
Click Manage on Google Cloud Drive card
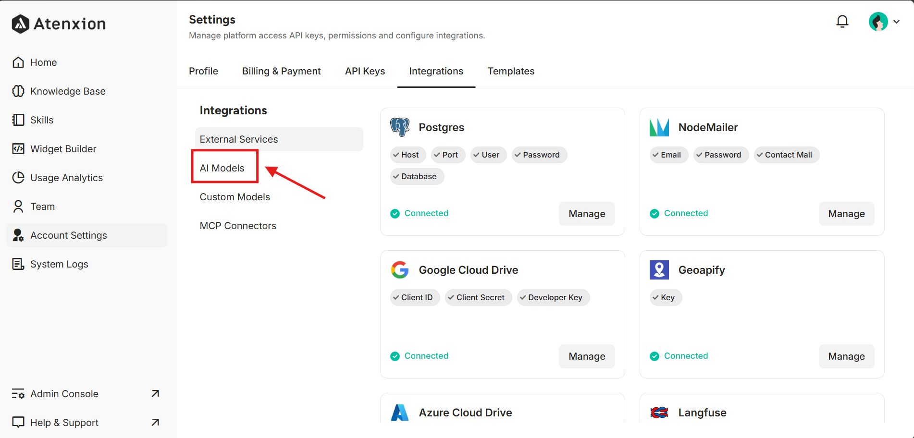coord(587,356)
